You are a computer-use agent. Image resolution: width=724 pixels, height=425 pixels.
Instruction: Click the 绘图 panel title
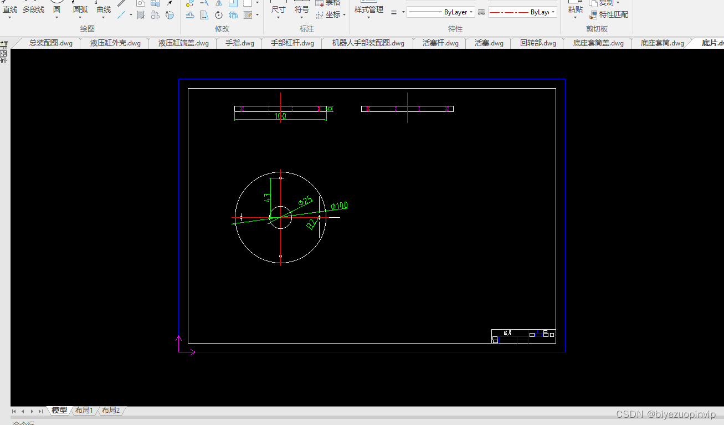pos(87,29)
